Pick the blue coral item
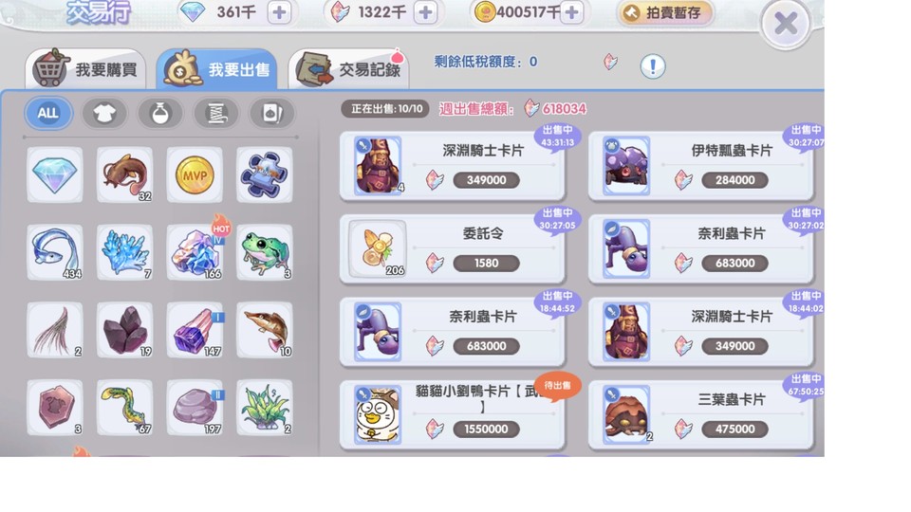Screen dimensions: 911x512 (125, 252)
